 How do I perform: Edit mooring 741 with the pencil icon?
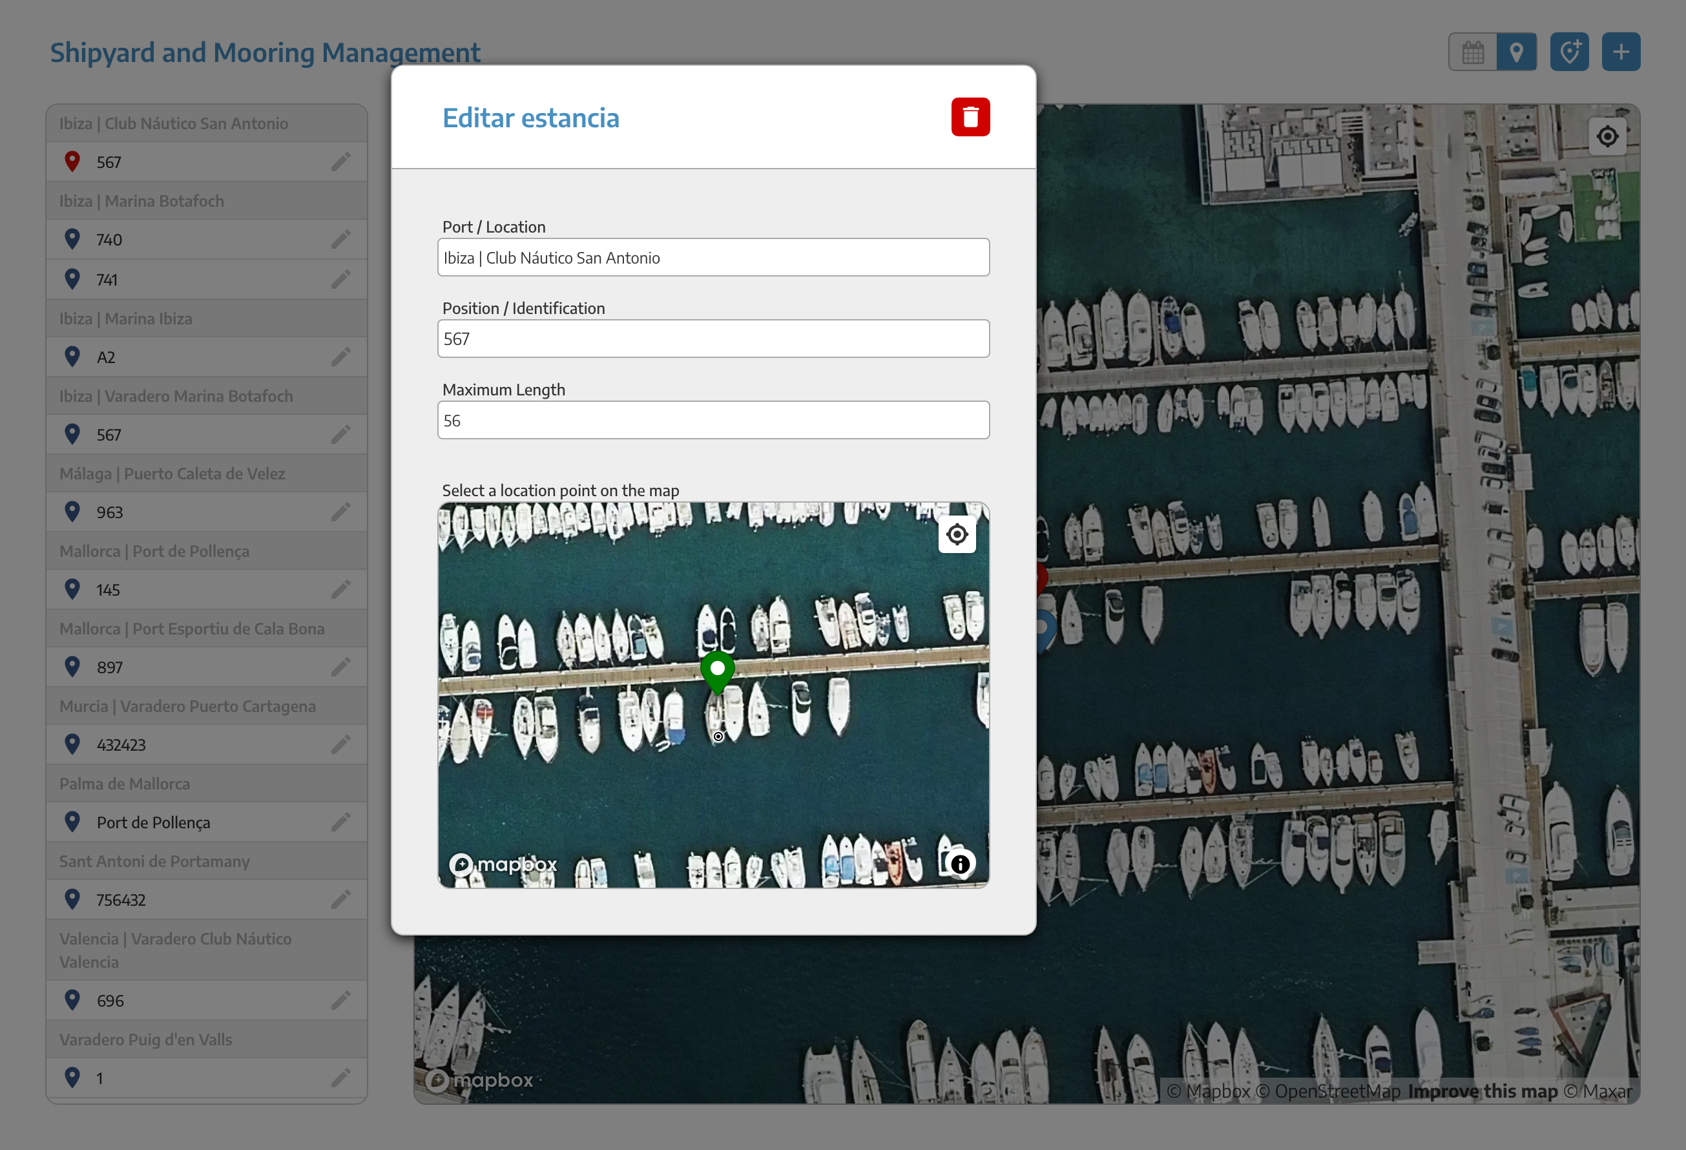coord(341,279)
